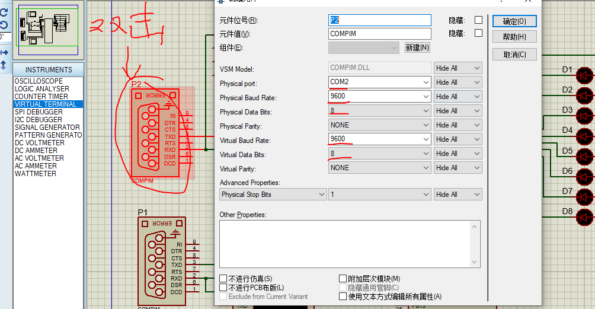This screenshot has height=309, width=595.
Task: Click the component reference field containing P2
Action: 379,20
